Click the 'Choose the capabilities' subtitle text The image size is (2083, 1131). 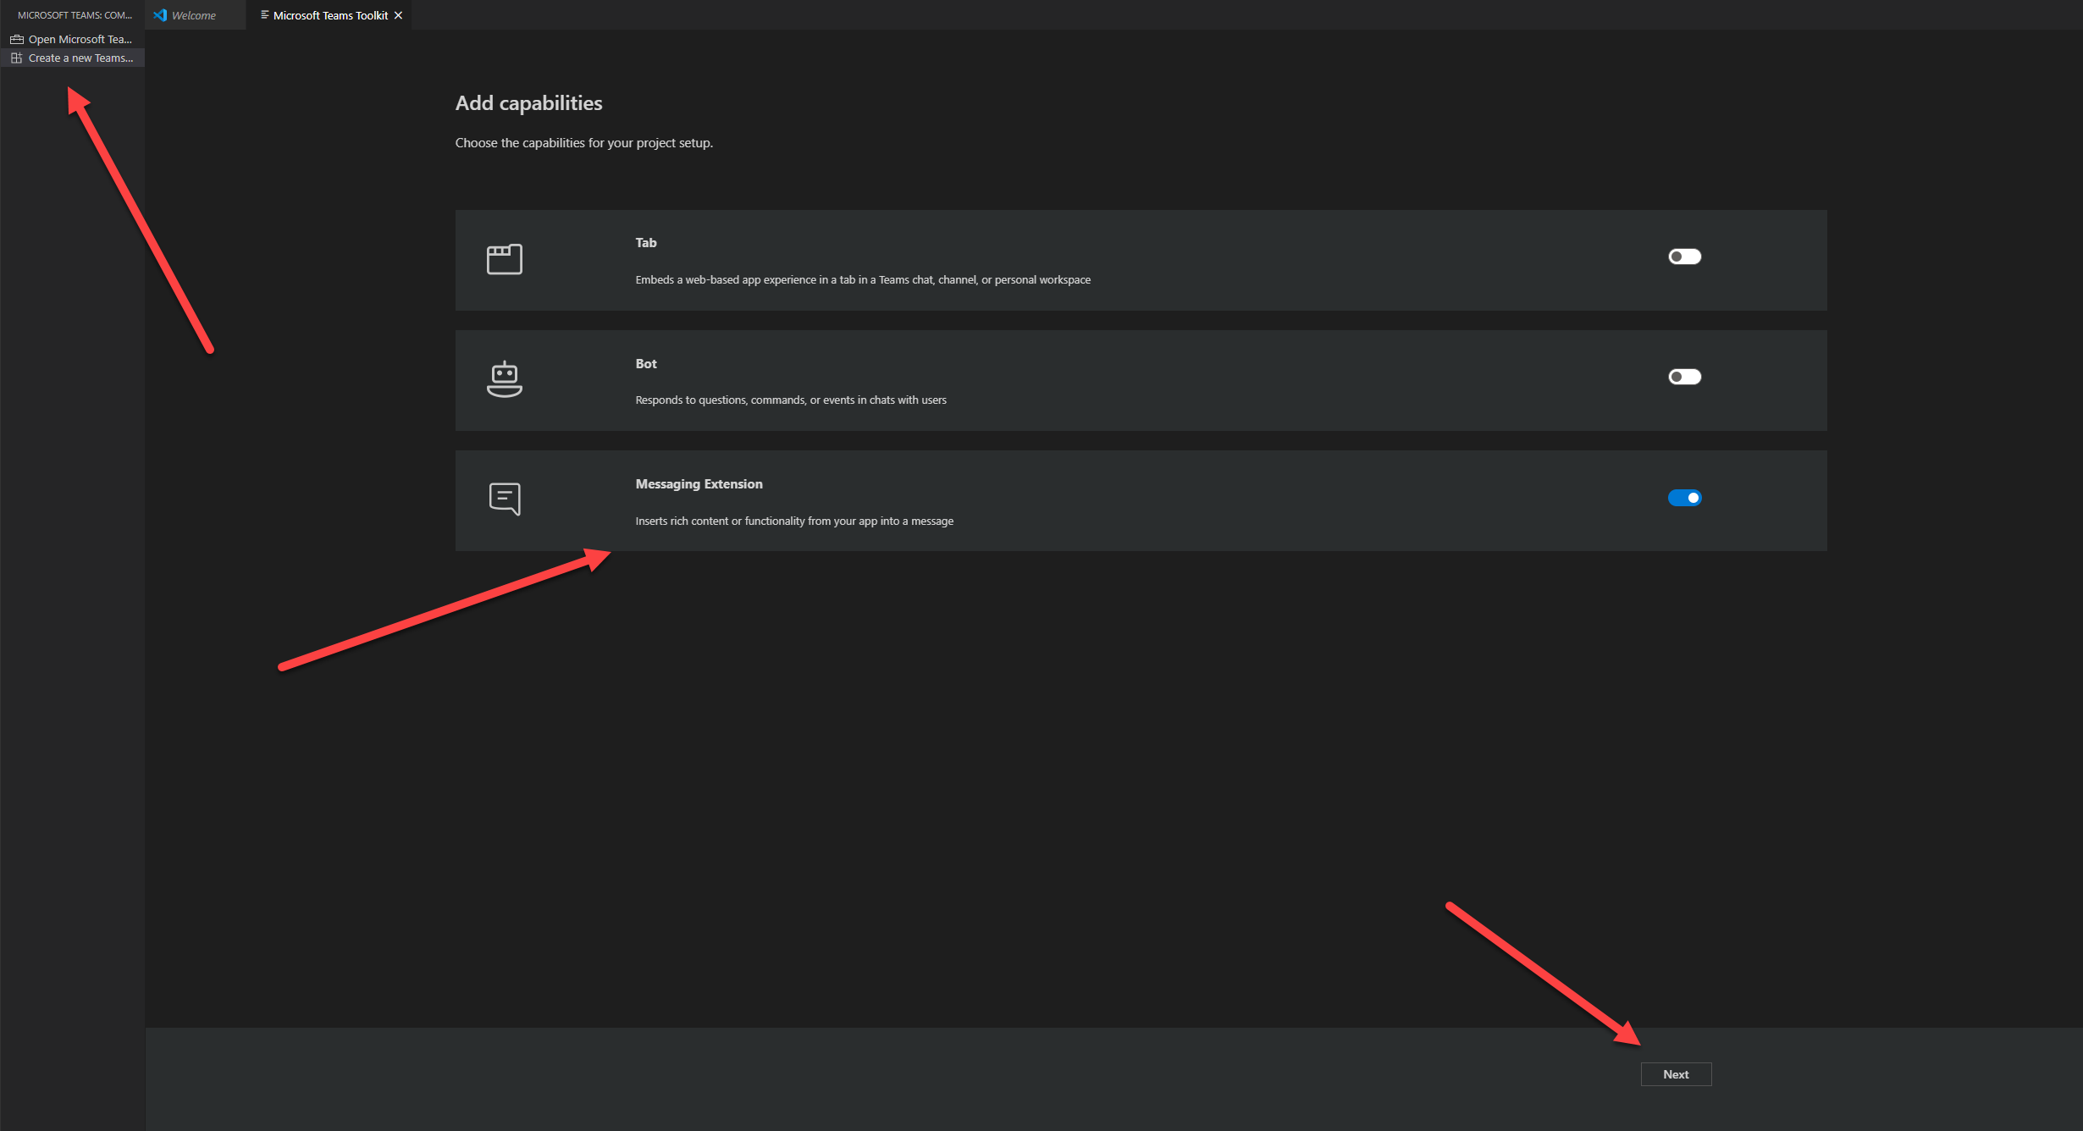tap(584, 143)
